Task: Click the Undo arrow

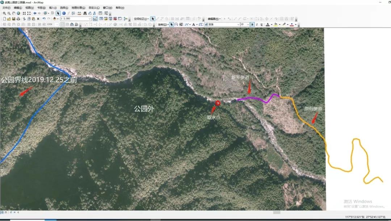Action: point(44,19)
